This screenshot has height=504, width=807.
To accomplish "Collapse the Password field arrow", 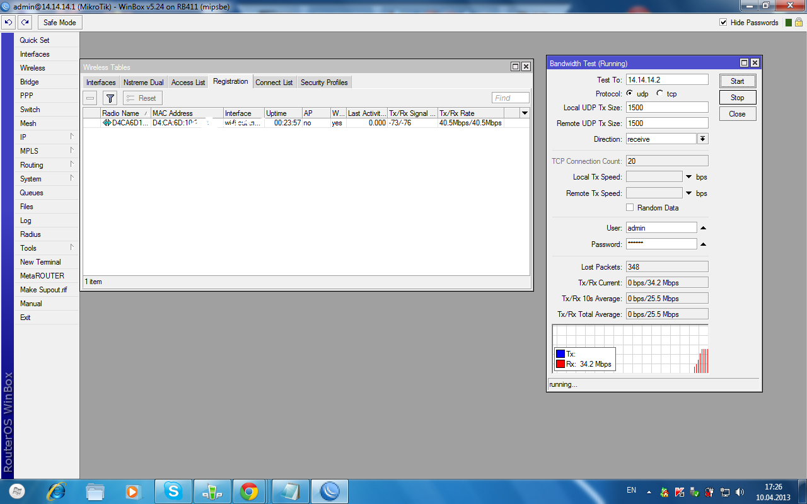I will 703,244.
